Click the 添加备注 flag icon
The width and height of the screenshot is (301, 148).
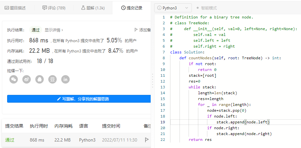tap(136, 30)
